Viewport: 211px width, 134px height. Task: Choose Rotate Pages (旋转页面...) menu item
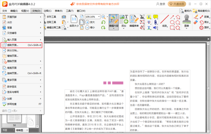[x=22, y=73]
